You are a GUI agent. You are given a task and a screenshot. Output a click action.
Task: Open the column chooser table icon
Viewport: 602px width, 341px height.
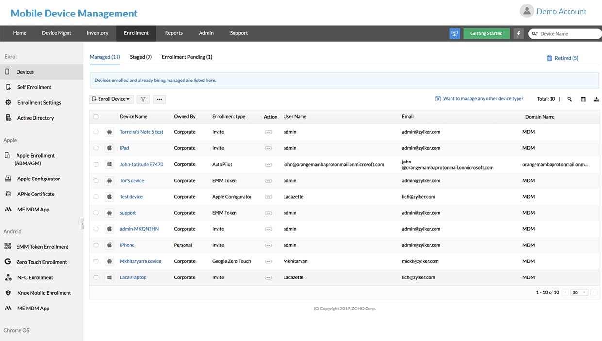pos(583,99)
